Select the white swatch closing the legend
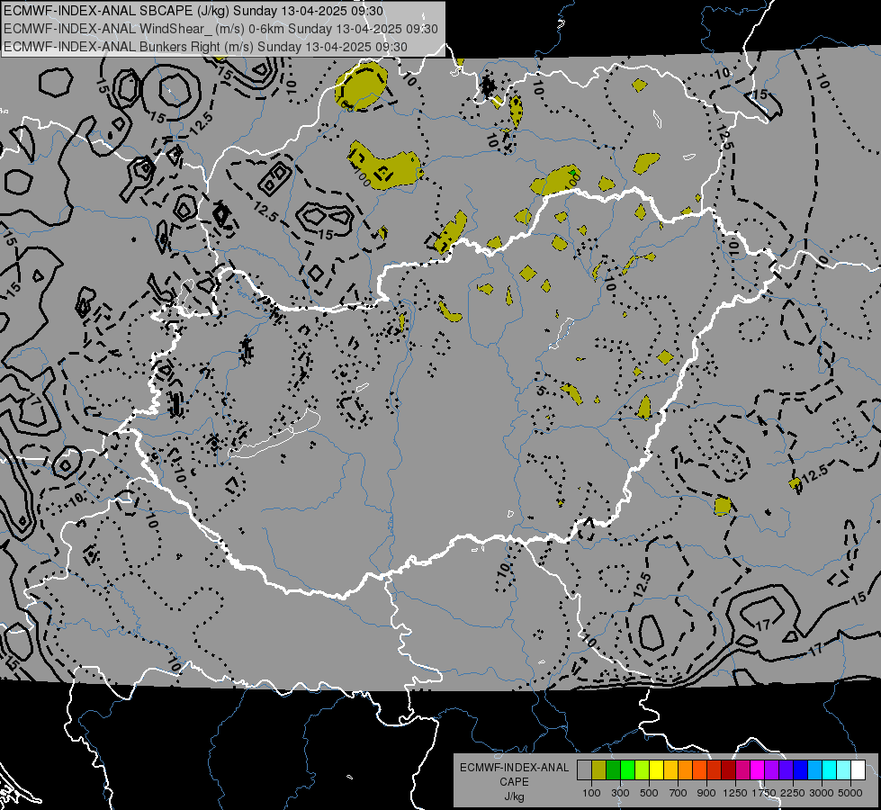 pyautogui.click(x=858, y=770)
